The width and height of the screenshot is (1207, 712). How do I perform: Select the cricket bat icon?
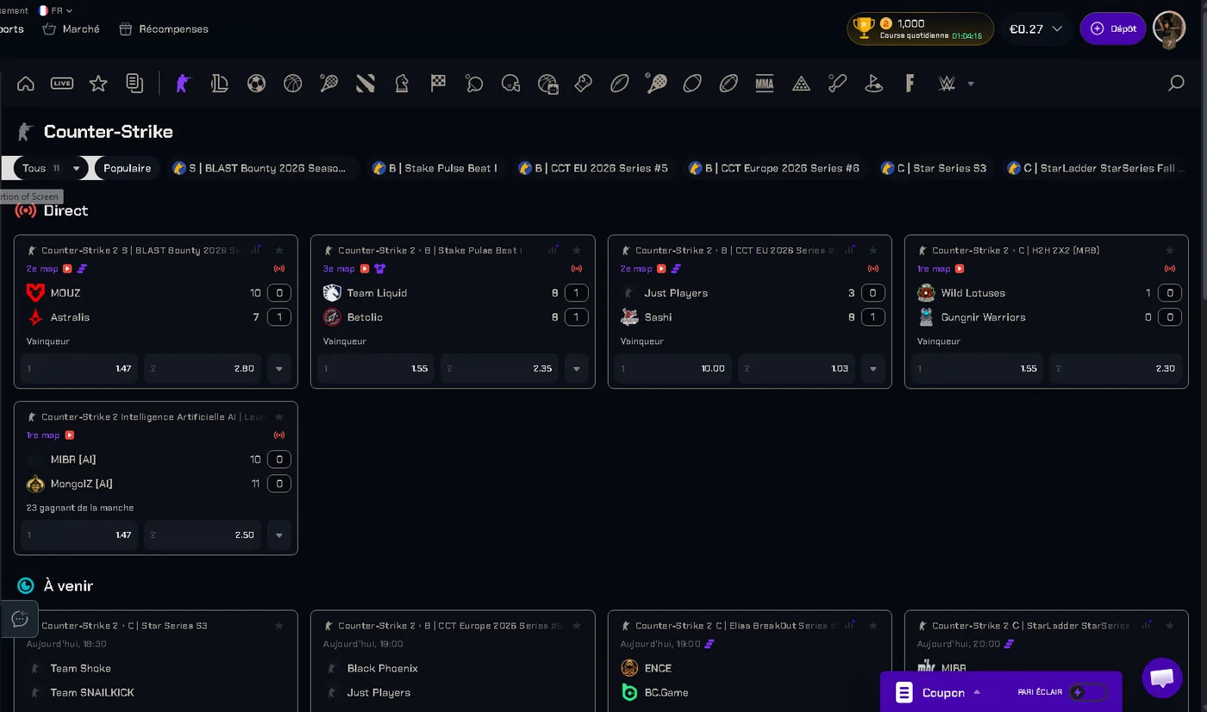[x=837, y=84]
